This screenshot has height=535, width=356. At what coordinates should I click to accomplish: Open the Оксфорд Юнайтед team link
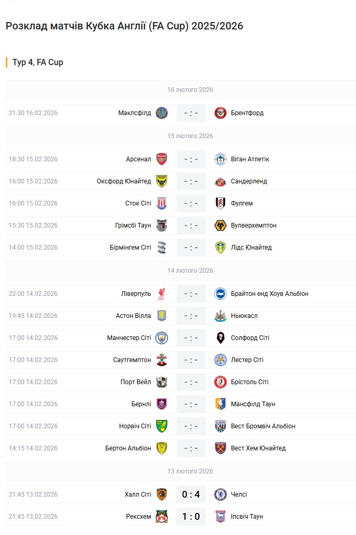point(124,181)
